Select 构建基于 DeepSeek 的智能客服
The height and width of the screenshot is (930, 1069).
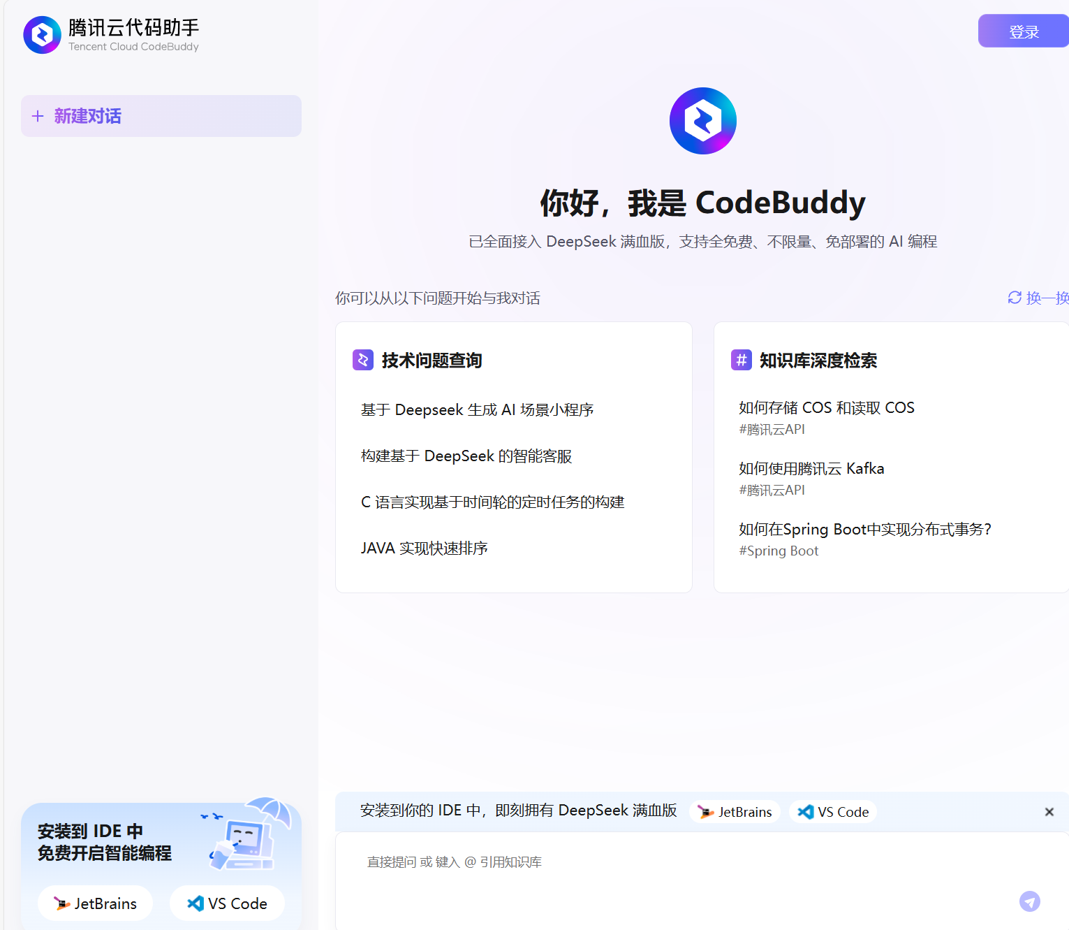(x=466, y=456)
